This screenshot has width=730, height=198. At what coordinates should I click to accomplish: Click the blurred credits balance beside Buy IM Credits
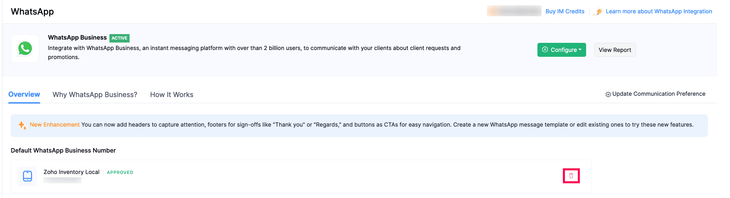point(514,11)
